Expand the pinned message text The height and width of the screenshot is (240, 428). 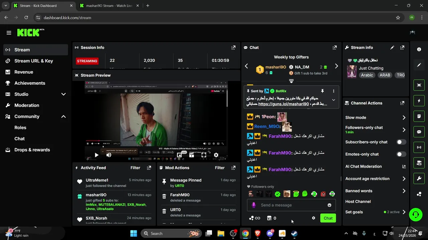(x=333, y=100)
